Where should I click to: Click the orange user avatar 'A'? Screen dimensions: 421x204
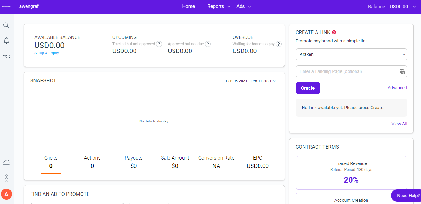6,194
